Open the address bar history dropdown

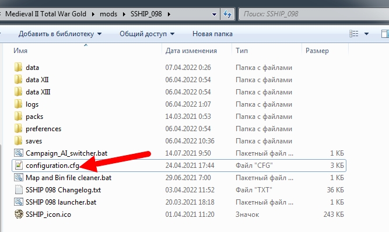[214, 15]
